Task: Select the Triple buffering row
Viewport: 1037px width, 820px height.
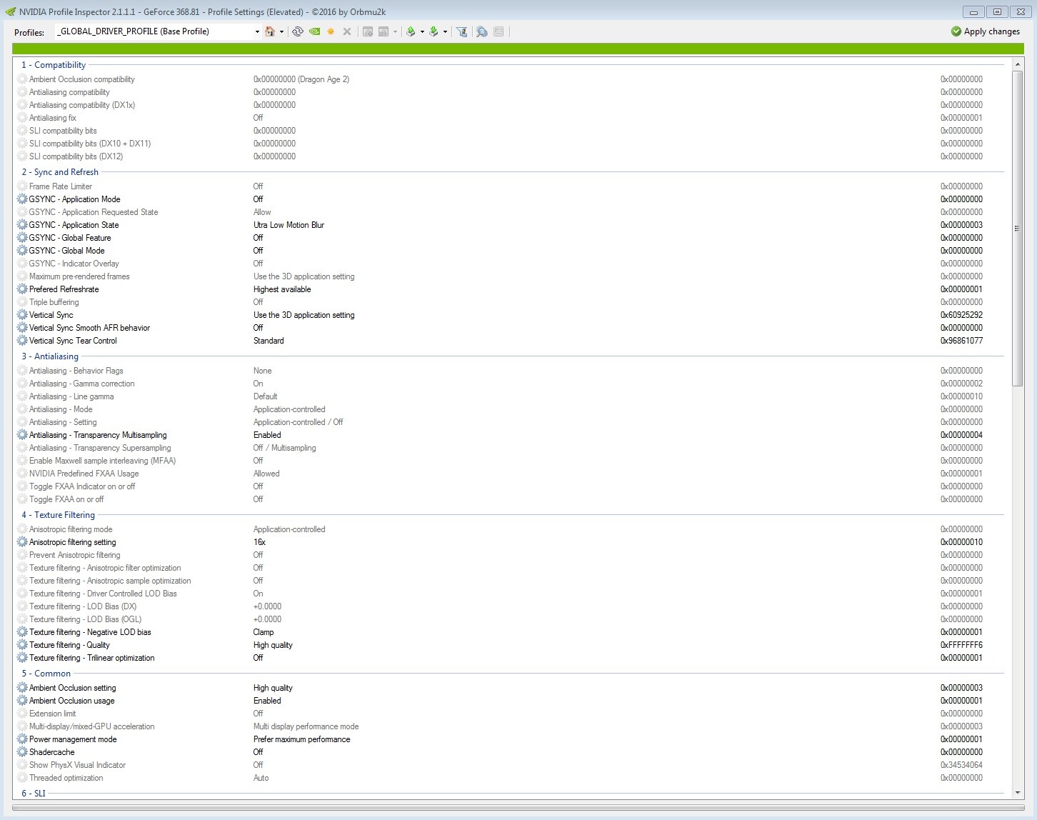Action: click(509, 302)
